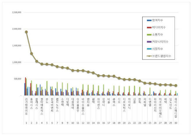
Task: Select the 1,000,000 y-axis label
Action: click(16, 62)
